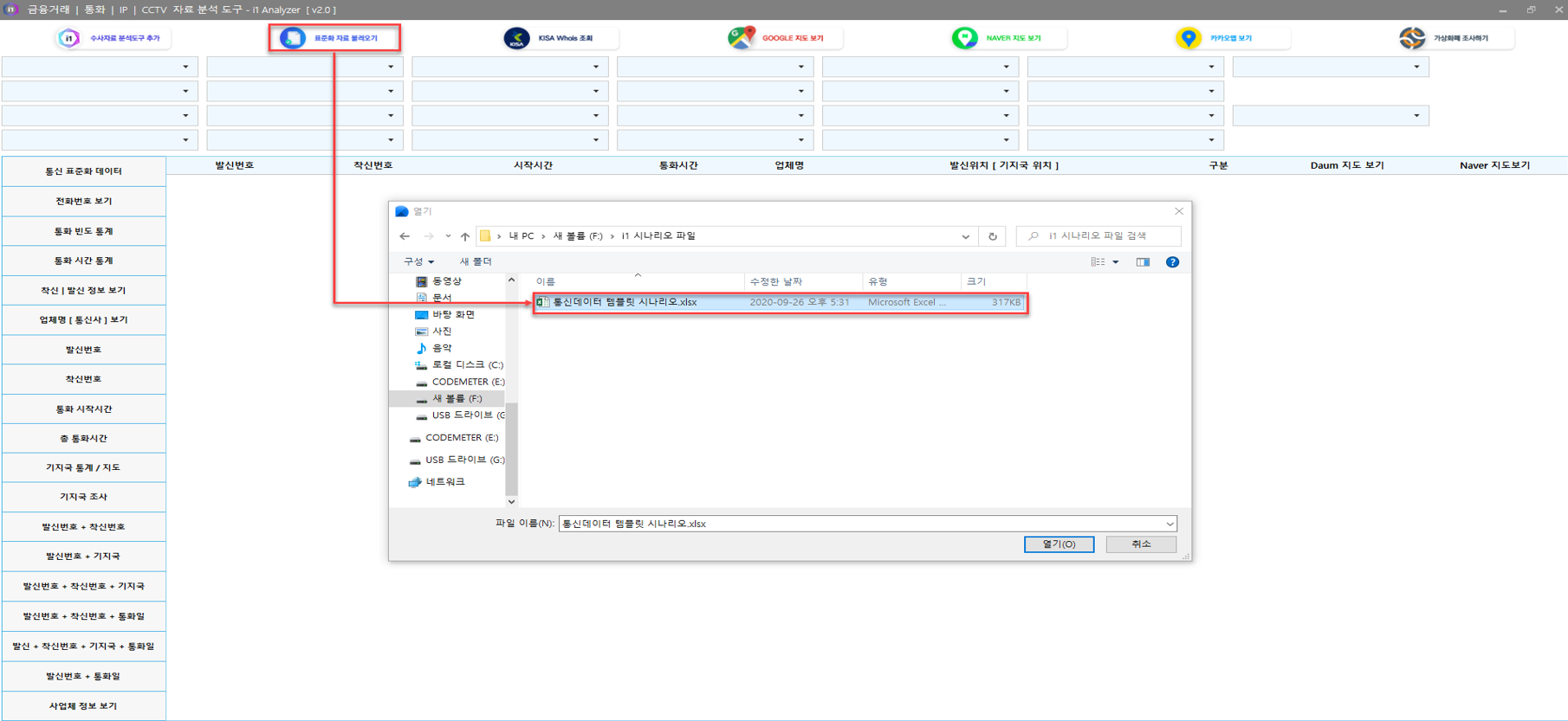The width and height of the screenshot is (1568, 721).
Task: Select 기지국 통계 / 지도 menu item
Action: pyautogui.click(x=84, y=467)
